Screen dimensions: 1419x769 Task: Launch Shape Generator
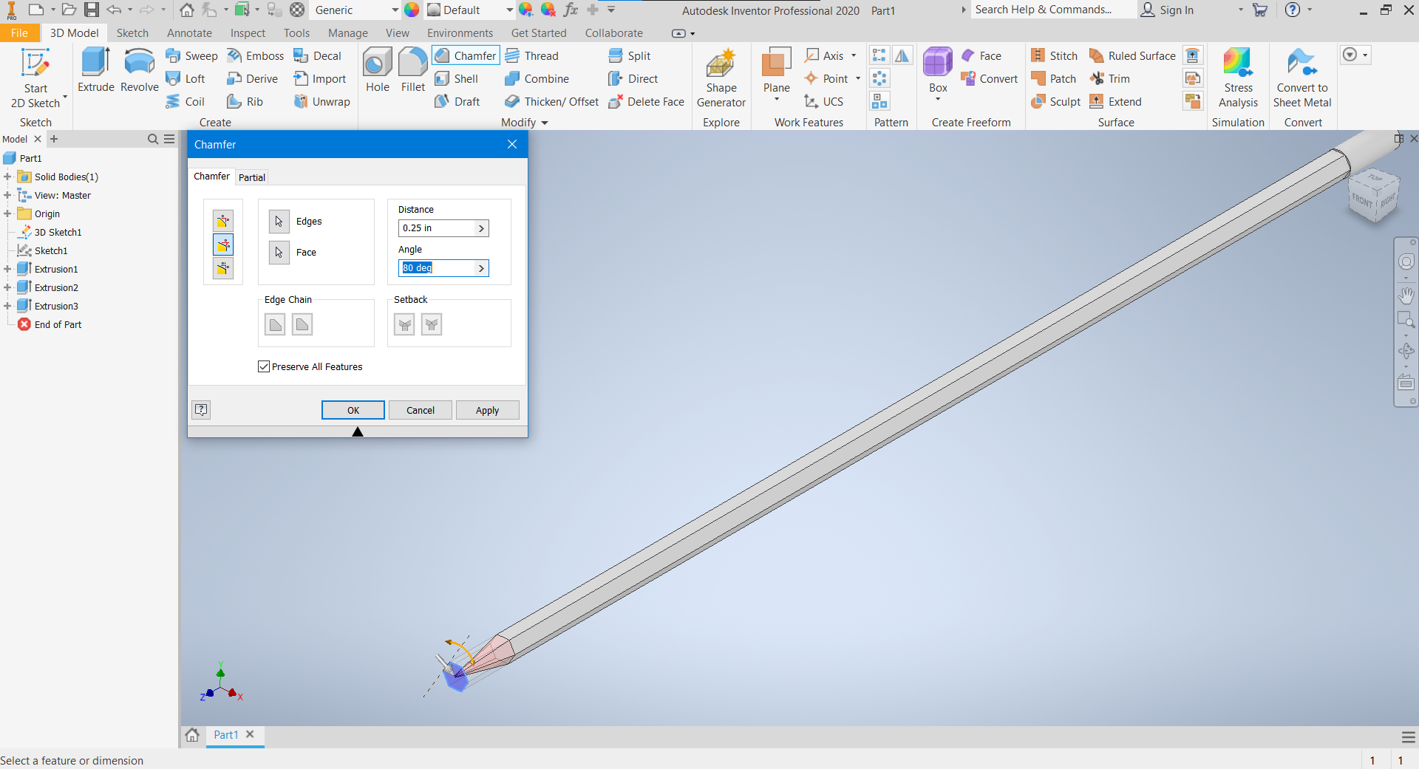(721, 78)
